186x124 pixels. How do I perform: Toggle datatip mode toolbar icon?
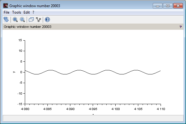coord(31,20)
